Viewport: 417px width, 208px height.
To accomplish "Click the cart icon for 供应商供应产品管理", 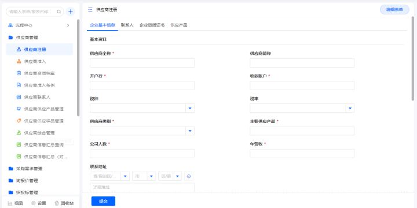I will 19,109.
